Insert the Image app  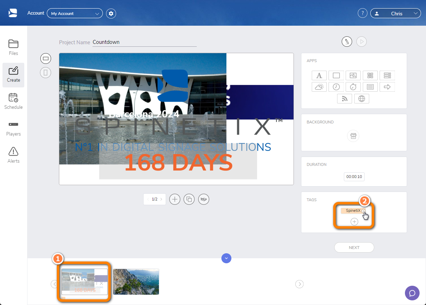[x=353, y=75]
